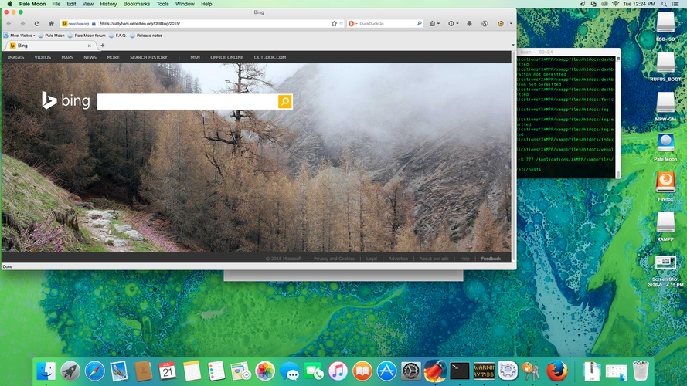
Task: Click the round orange face toolbar icon
Action: pos(500,24)
